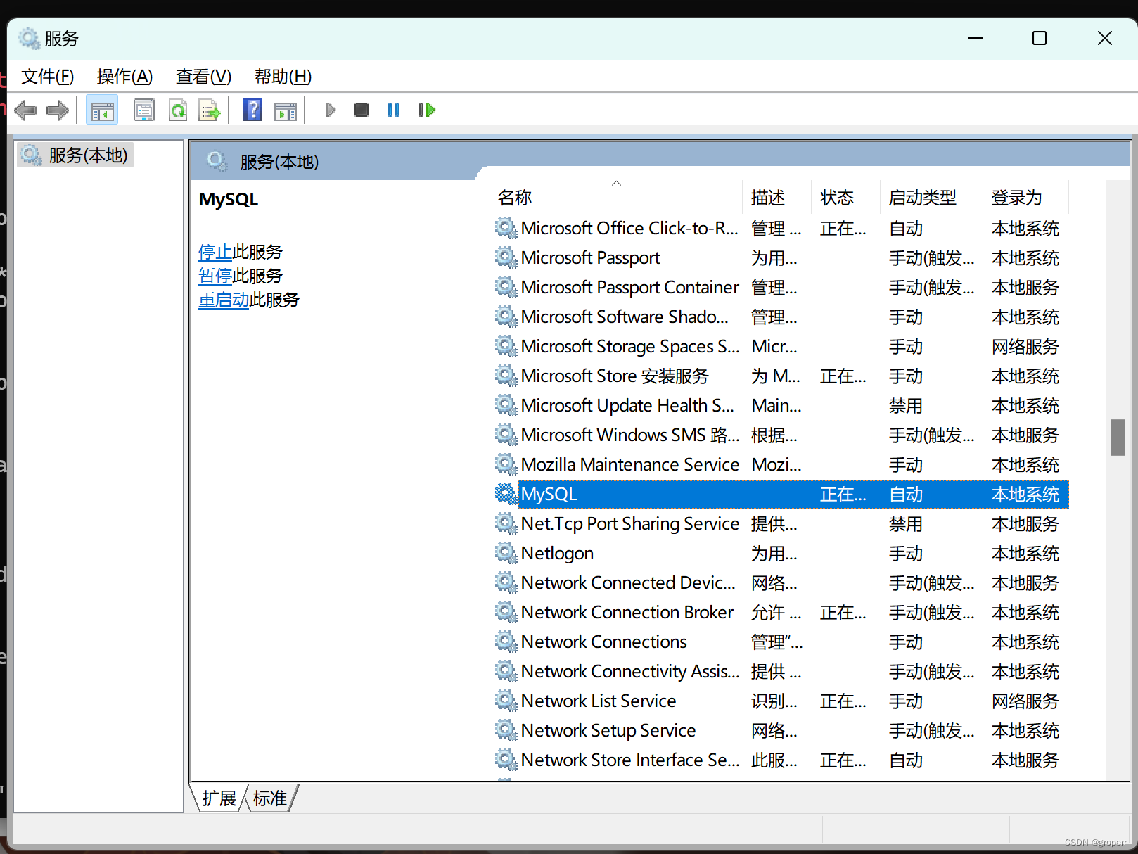This screenshot has height=854, width=1138.
Task: Sort by the 状态 column header
Action: pos(845,197)
